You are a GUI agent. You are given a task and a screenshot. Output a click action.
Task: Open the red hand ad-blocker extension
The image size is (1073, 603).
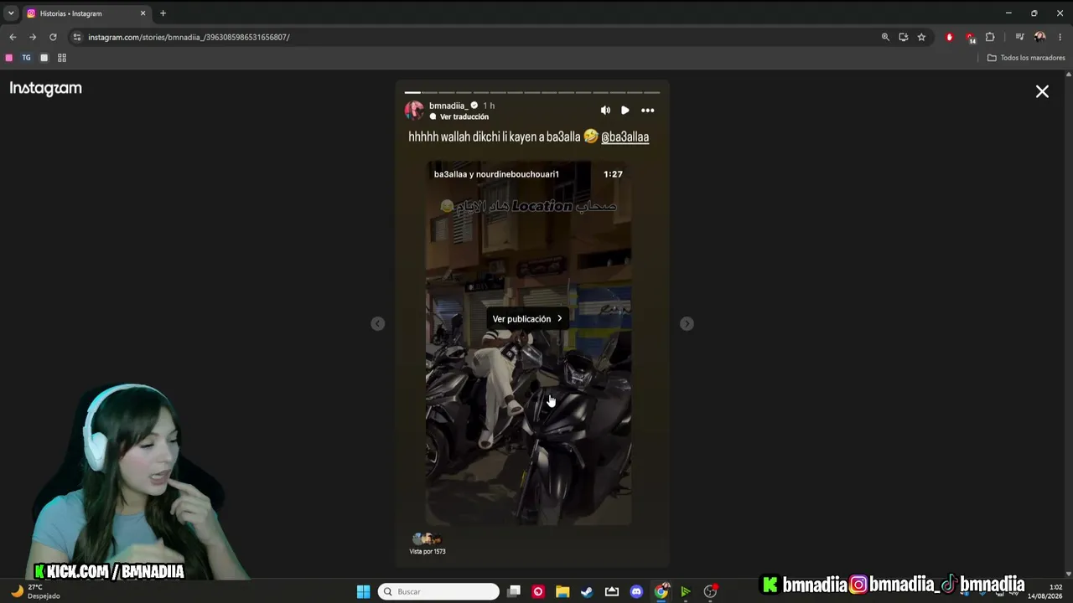pyautogui.click(x=949, y=37)
